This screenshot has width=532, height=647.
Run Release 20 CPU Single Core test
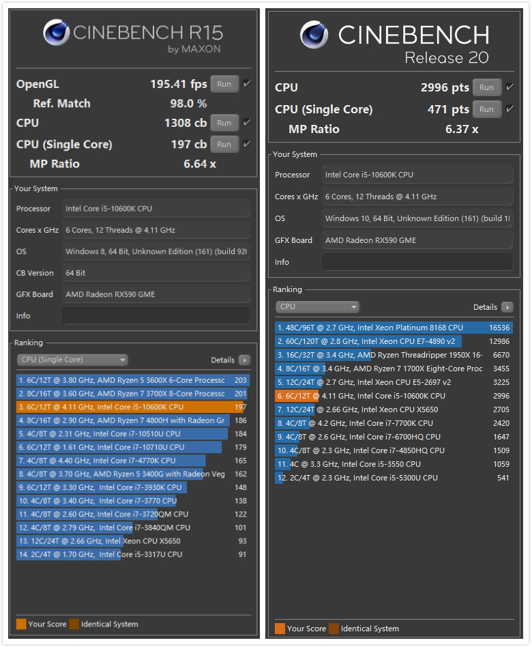click(x=486, y=109)
